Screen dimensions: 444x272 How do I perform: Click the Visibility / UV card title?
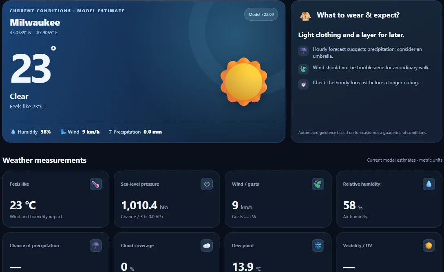(358, 246)
